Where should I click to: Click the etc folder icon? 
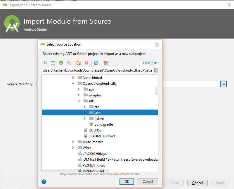point(91,107)
